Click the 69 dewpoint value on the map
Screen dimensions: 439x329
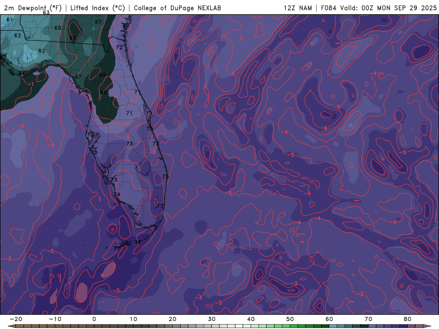coord(102,75)
